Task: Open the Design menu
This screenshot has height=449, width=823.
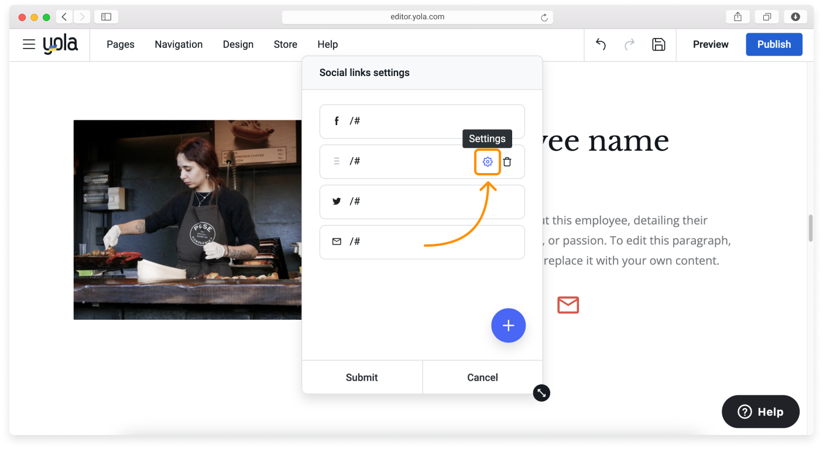Action: click(238, 44)
